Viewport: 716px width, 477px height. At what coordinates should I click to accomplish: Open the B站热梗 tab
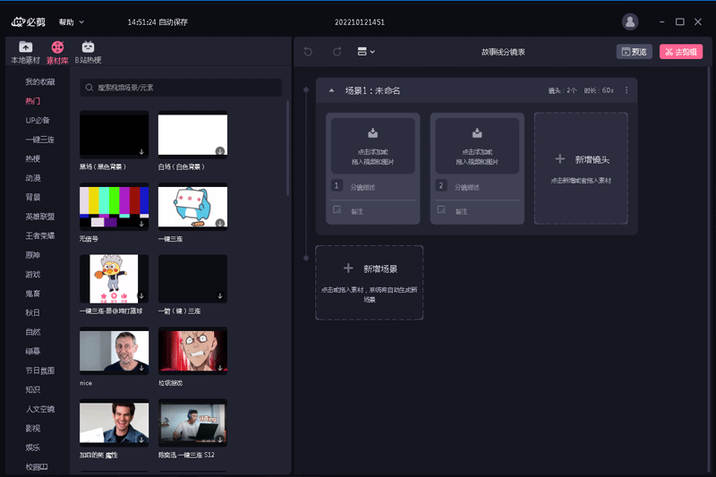[x=88, y=53]
